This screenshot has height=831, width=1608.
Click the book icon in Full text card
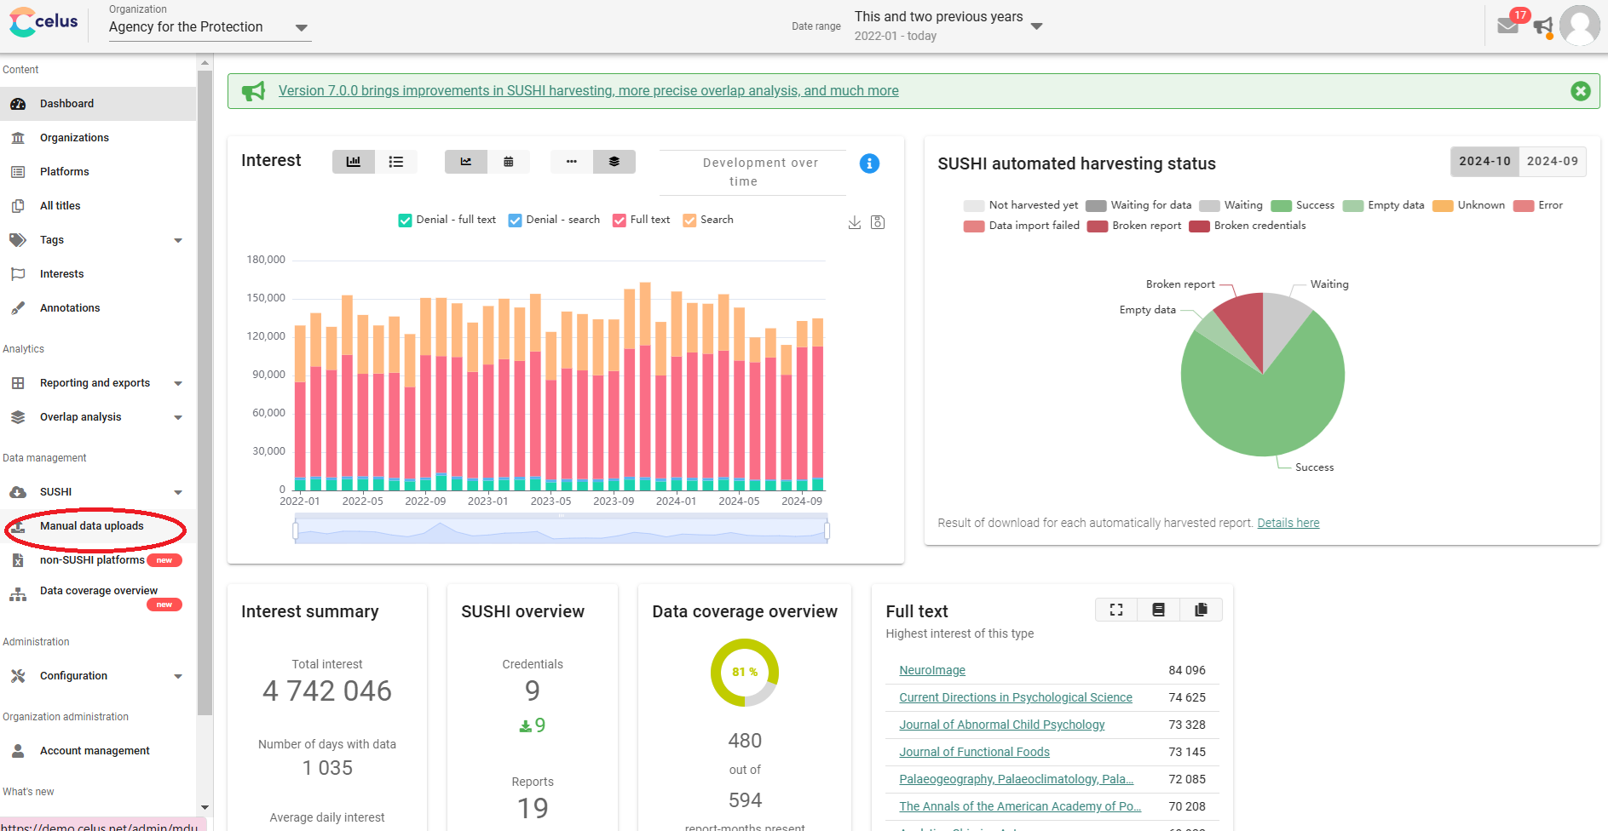[1159, 610]
